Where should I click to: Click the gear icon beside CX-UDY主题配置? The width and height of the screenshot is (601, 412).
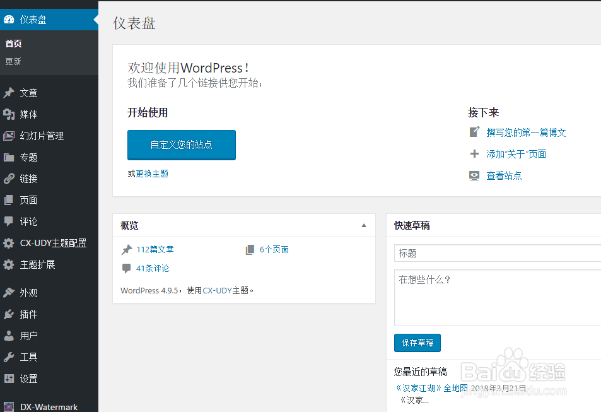click(9, 243)
